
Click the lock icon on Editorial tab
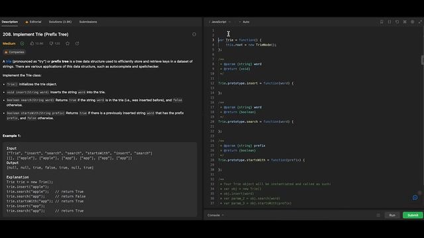click(26, 22)
